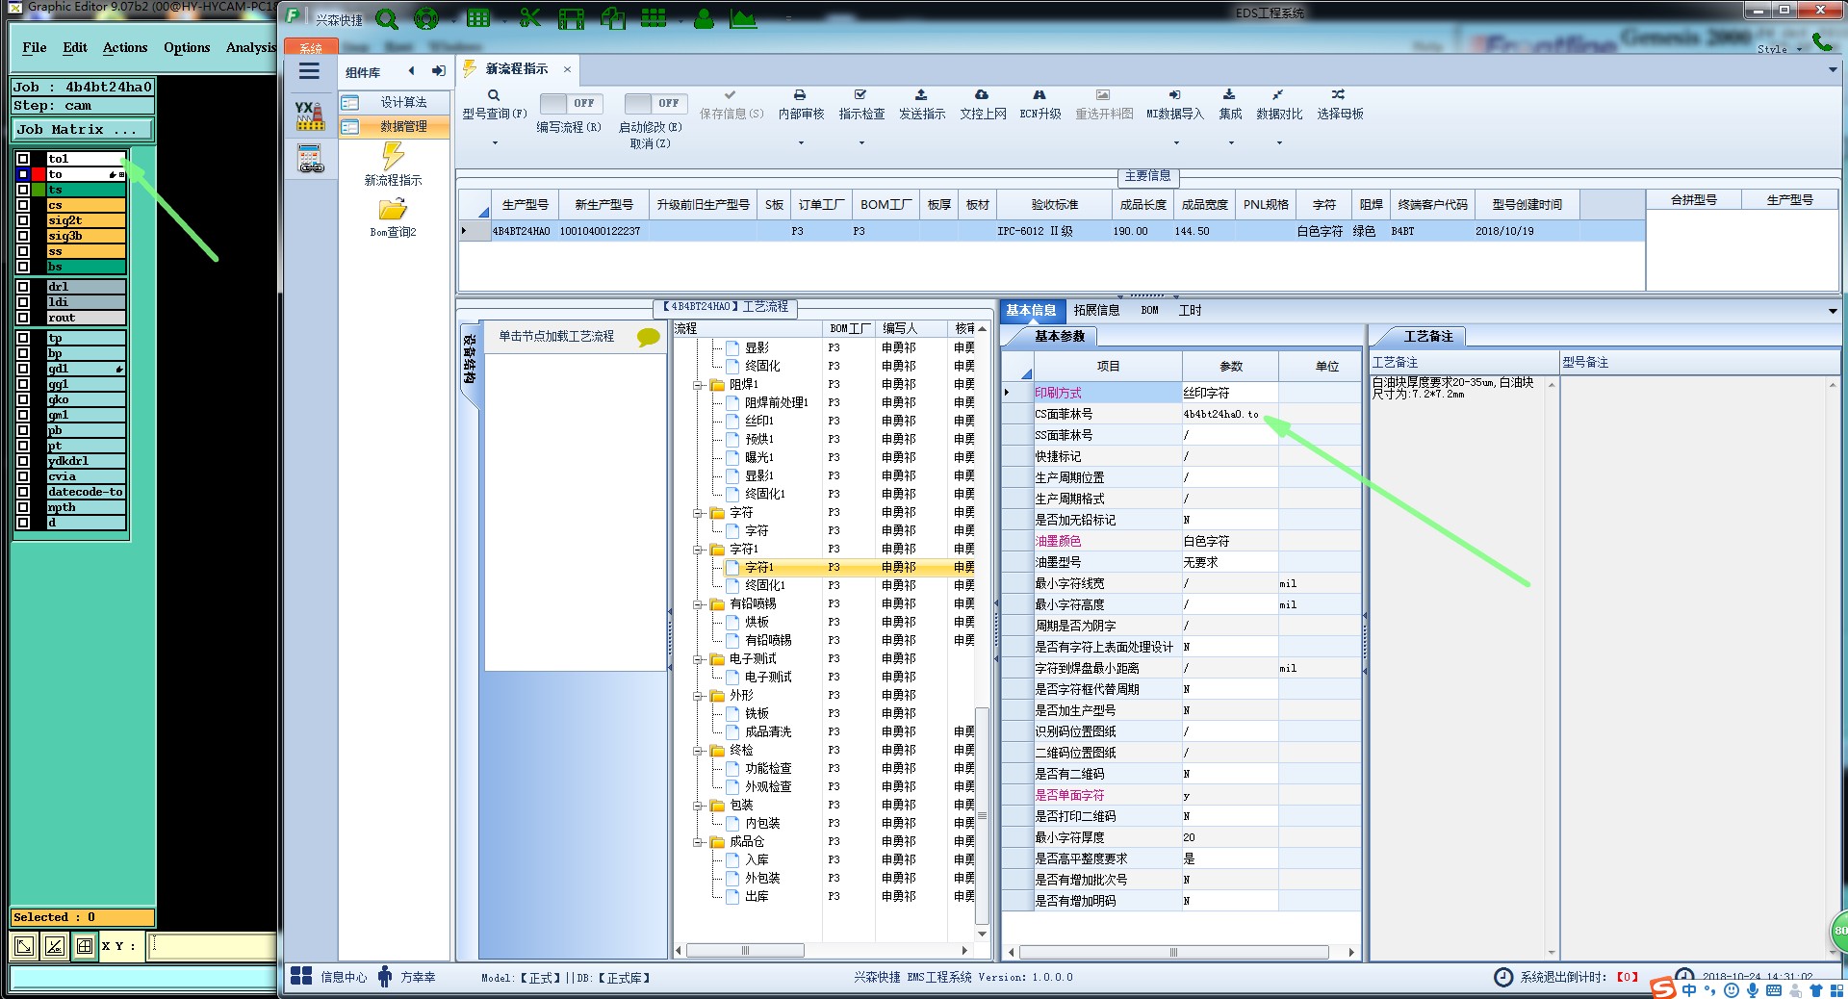1848x999 pixels.
Task: Open the 数据对比 dropdown arrow
Action: pos(1279,143)
